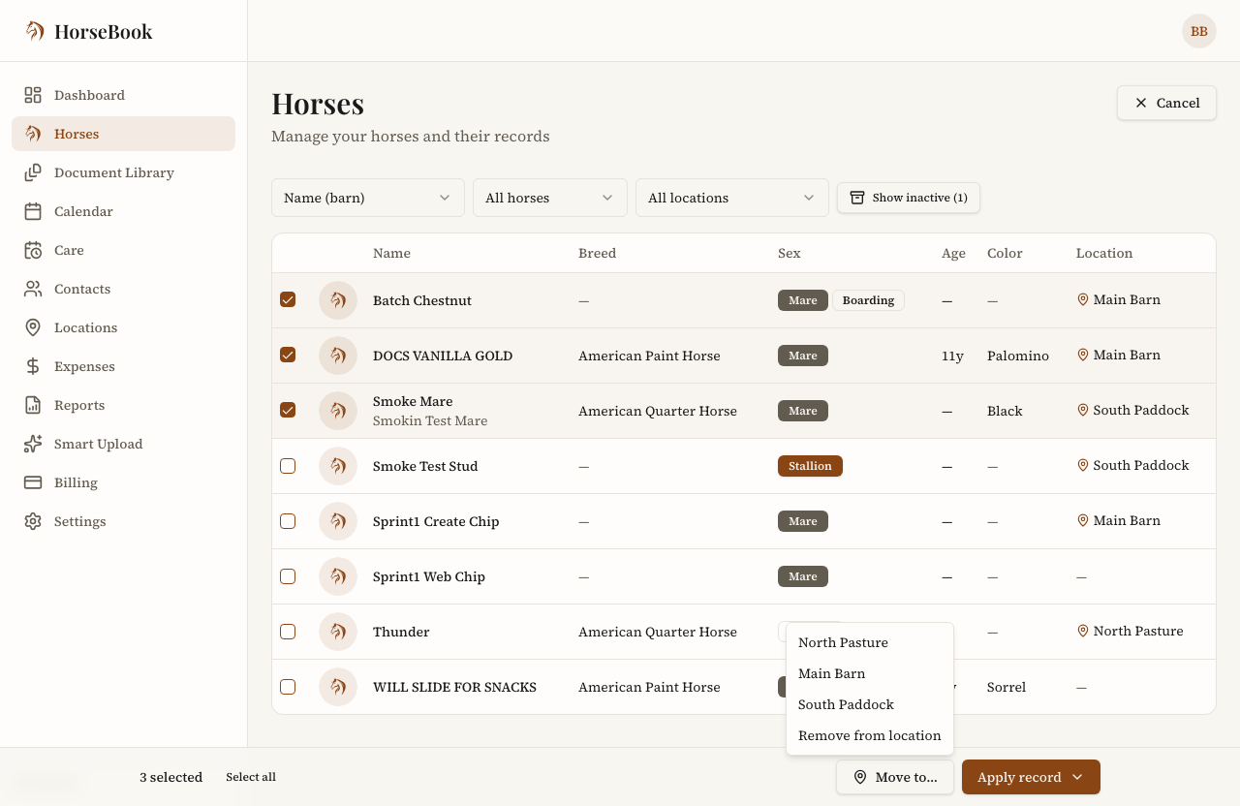The height and width of the screenshot is (806, 1240).
Task: Click WILL SLIDE FOR SNACKS horse avatar
Action: 338,687
